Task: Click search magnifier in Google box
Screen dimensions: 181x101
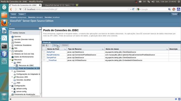Action: click(x=169, y=9)
